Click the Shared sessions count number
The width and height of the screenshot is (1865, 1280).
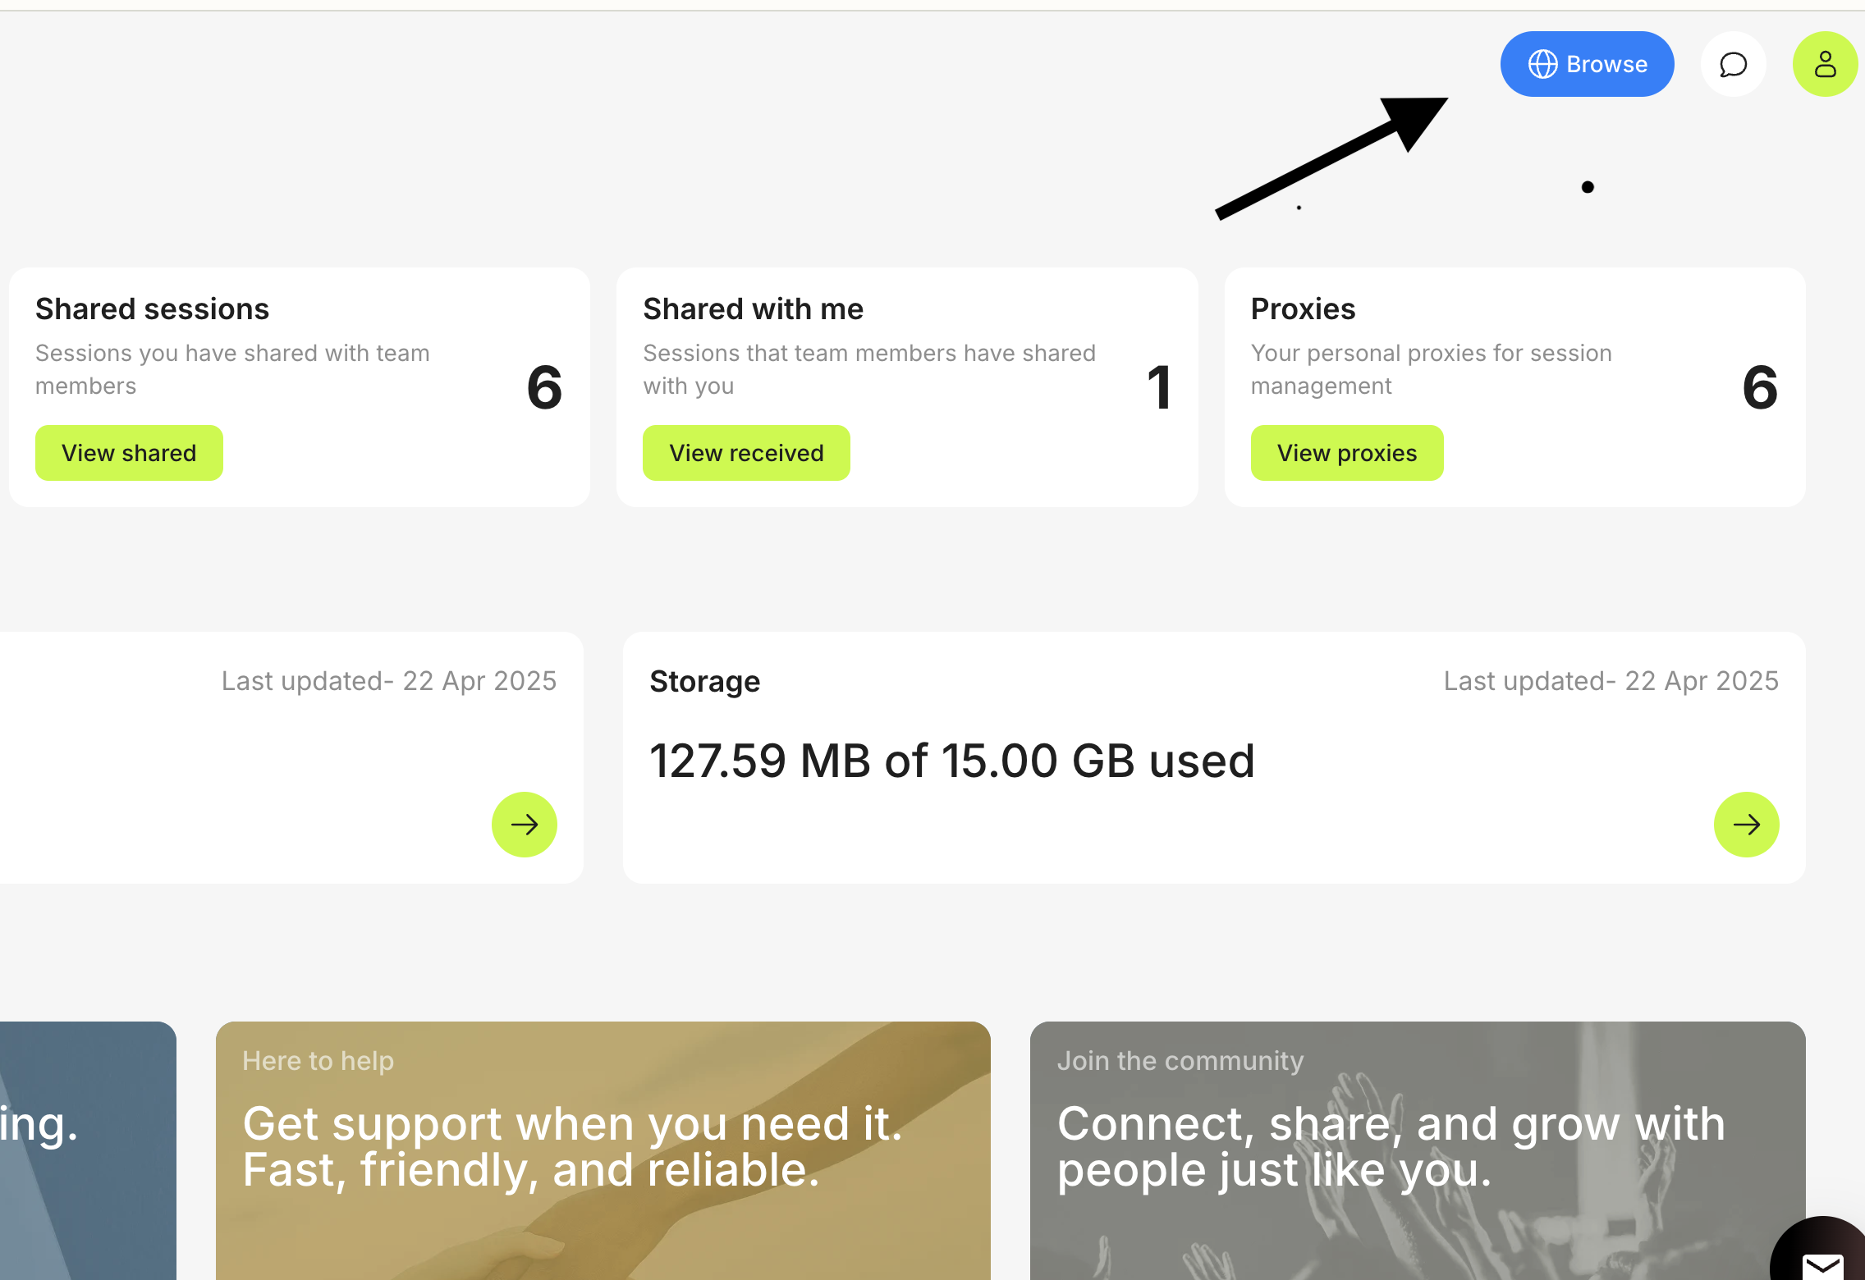click(x=544, y=387)
